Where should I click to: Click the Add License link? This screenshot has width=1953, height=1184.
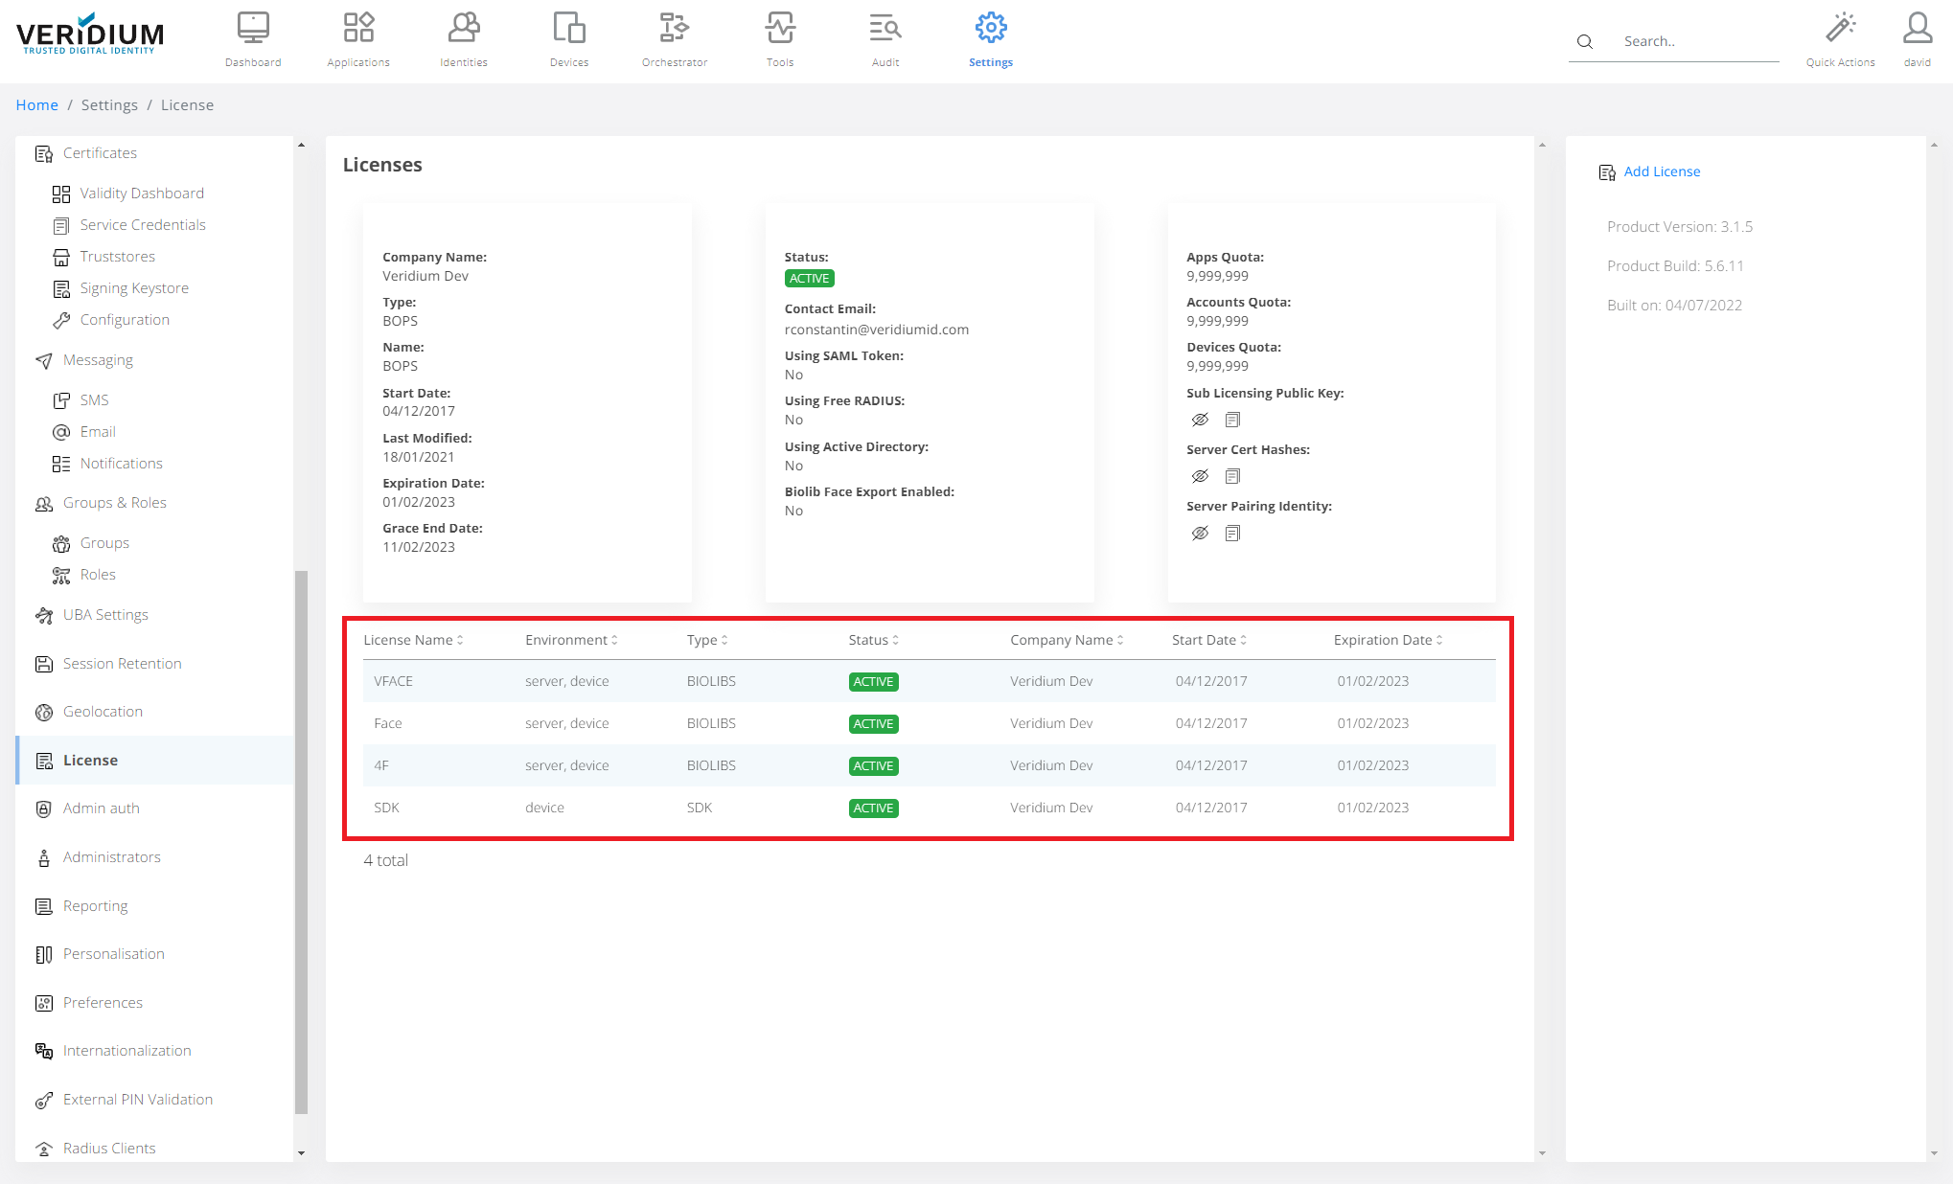coord(1662,171)
